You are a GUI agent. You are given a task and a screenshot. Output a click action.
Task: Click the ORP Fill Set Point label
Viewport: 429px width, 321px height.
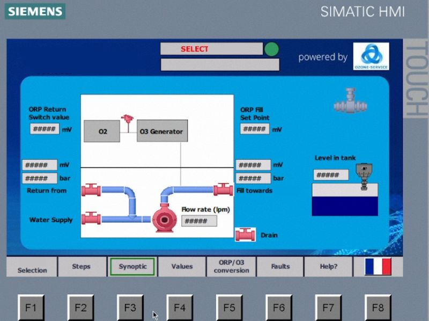coord(255,114)
